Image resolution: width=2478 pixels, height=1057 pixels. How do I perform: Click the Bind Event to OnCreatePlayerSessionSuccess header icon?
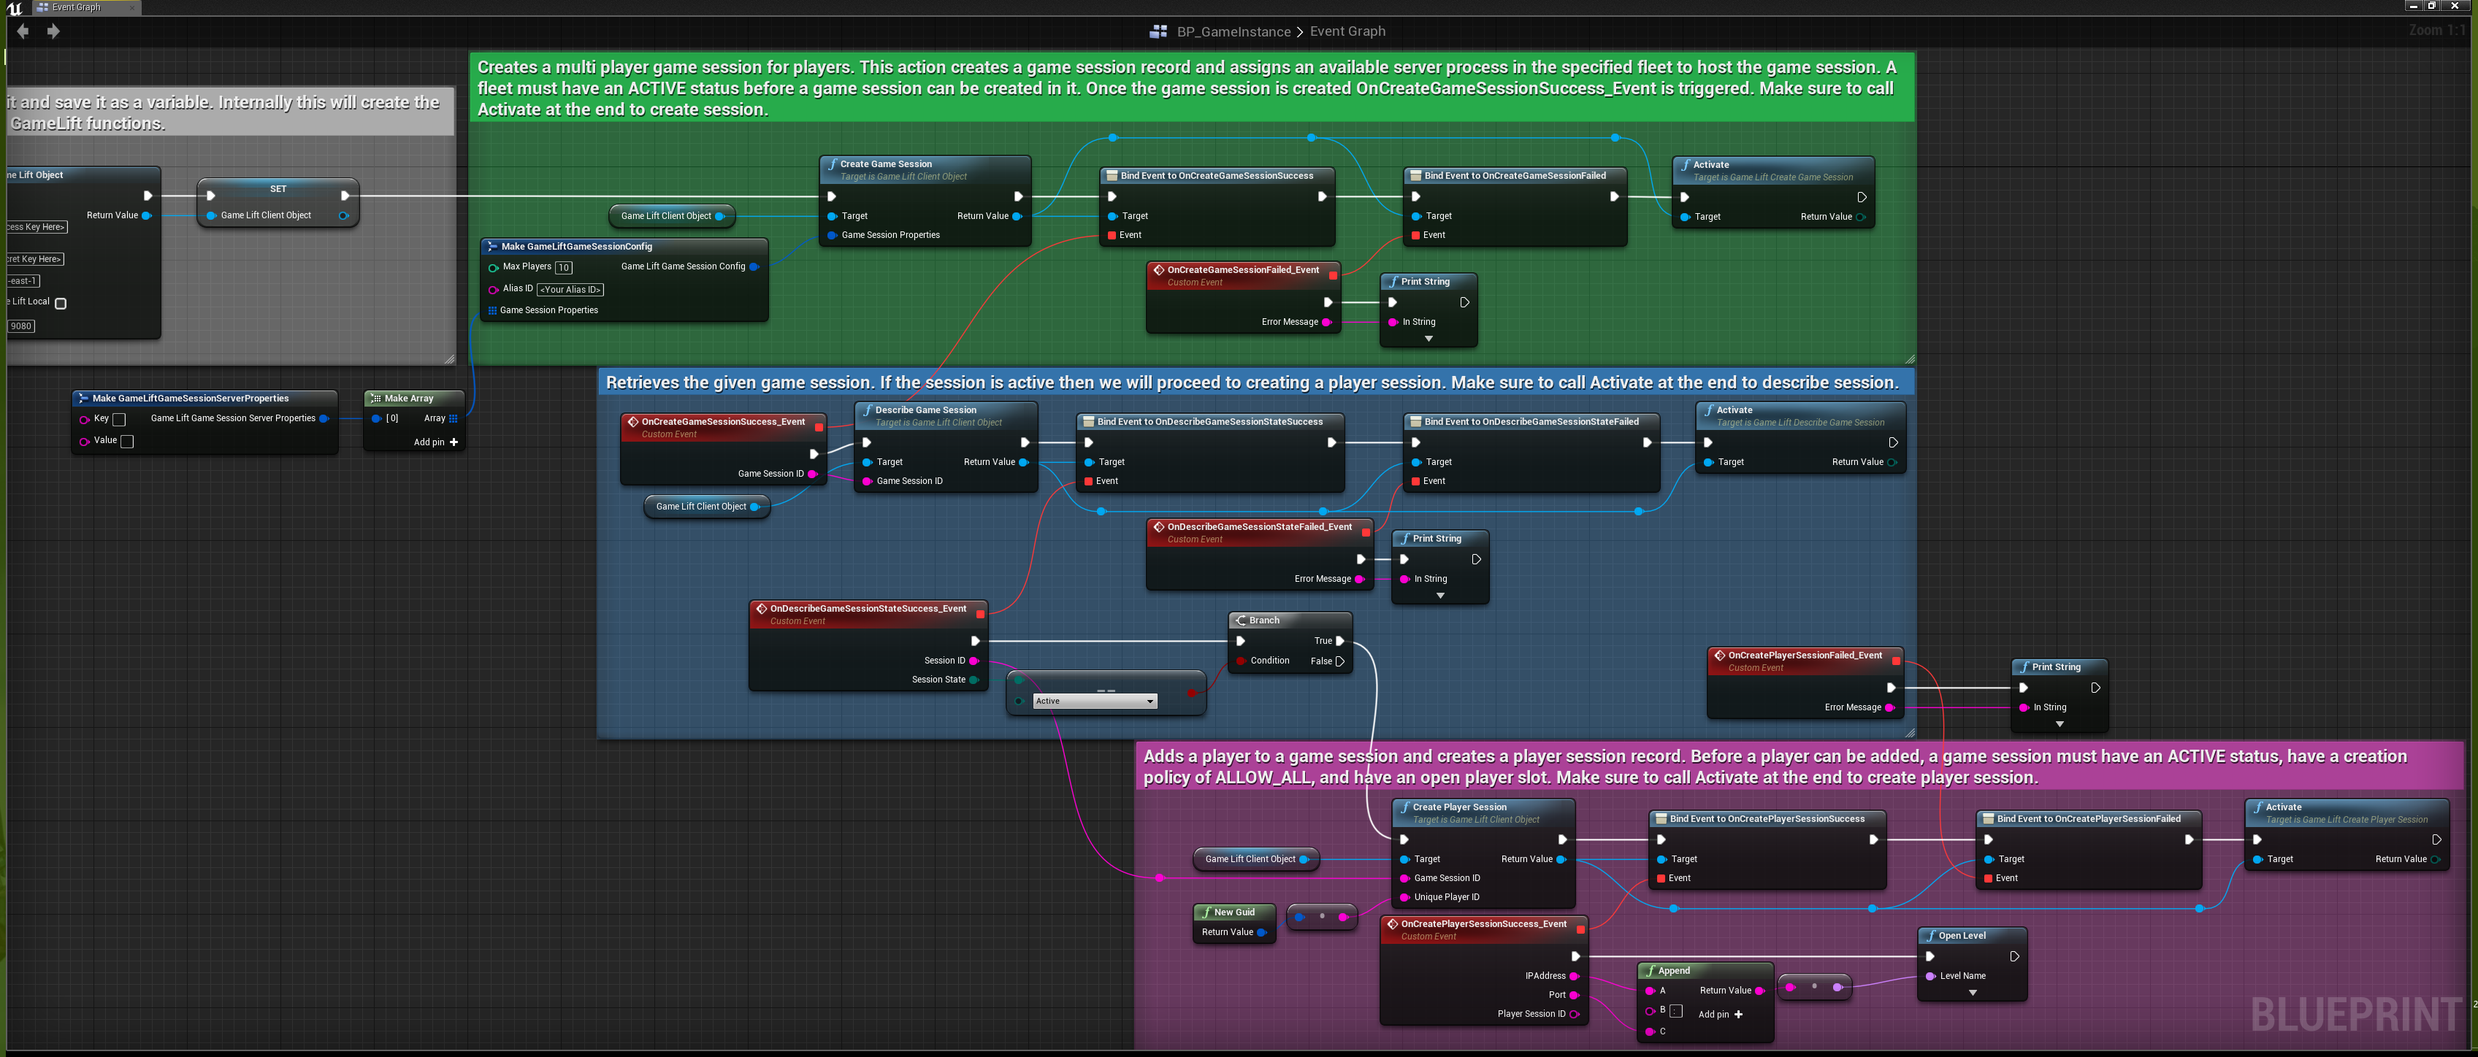tap(1662, 818)
